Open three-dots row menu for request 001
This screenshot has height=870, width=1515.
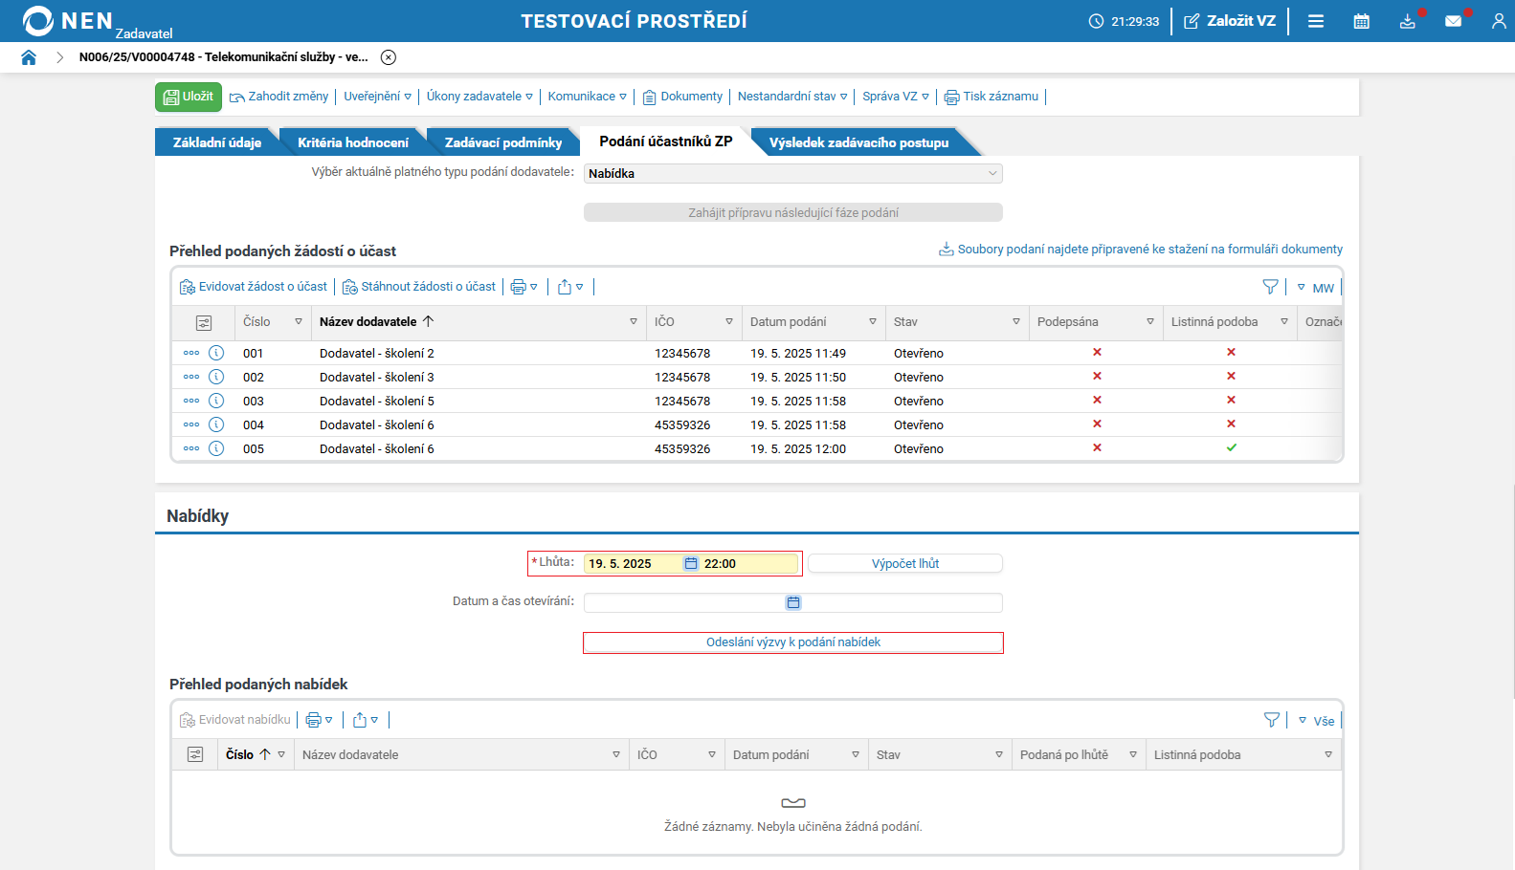(191, 353)
